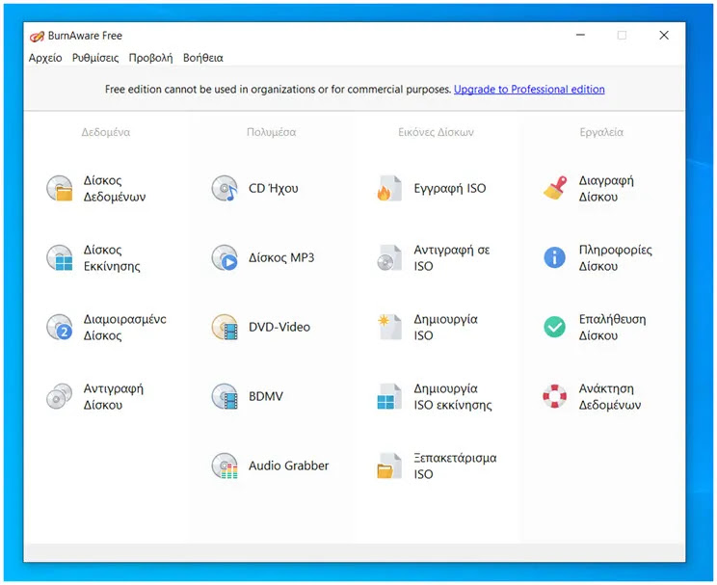Screen dimensions: 717x585
Task: Click the BurnAware logo in title bar
Action: coord(37,36)
